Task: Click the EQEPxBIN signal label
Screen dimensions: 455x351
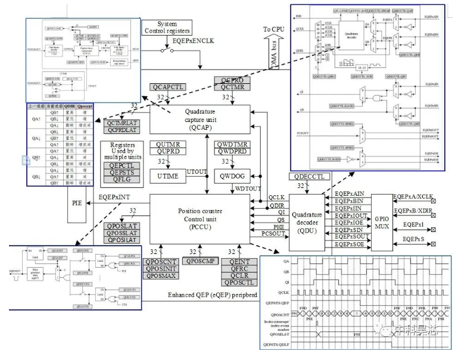Action: point(349,201)
